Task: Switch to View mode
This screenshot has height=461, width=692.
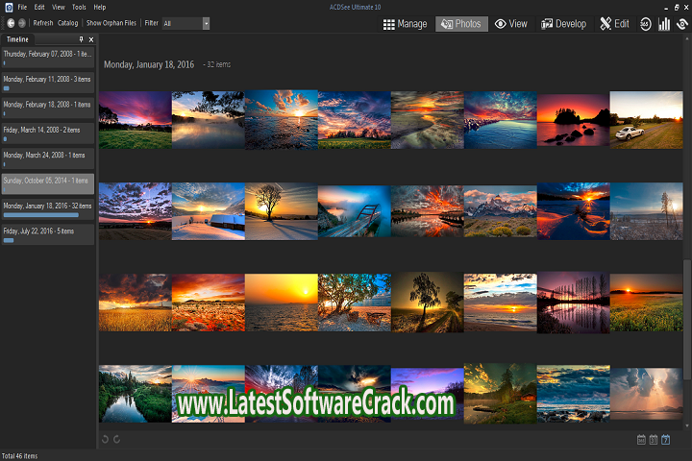Action: 511,24
